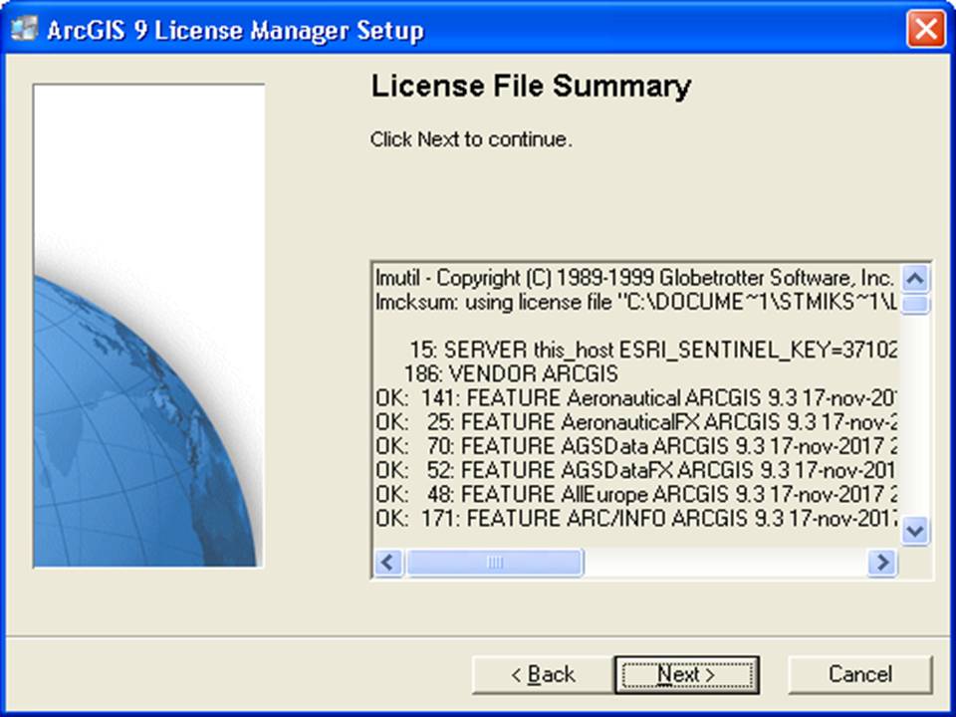Click the License File Summary heading
Screen dimensions: 956x717
[533, 87]
